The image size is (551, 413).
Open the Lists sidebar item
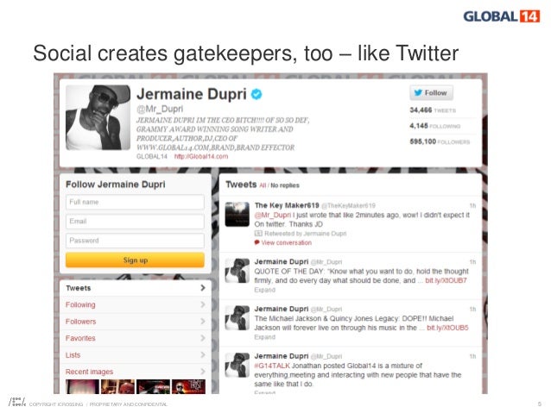[136, 354]
